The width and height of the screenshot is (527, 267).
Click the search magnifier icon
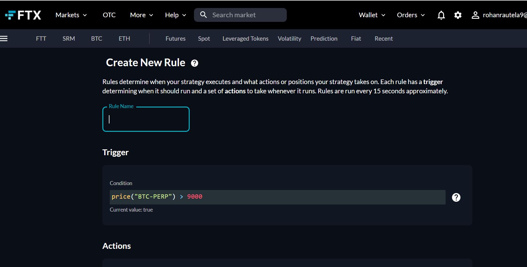[x=204, y=15]
